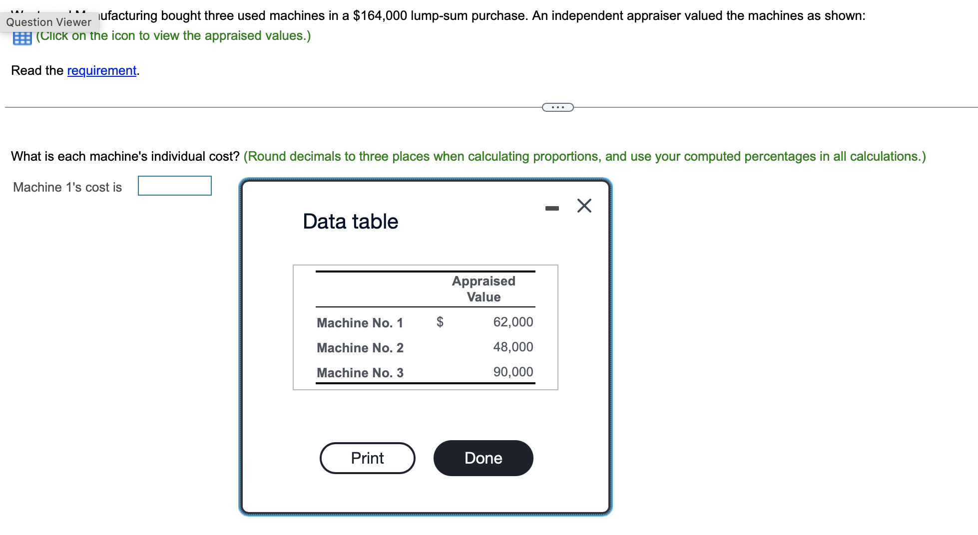
Task: Click the Machine 1's cost is label
Action: [x=67, y=187]
